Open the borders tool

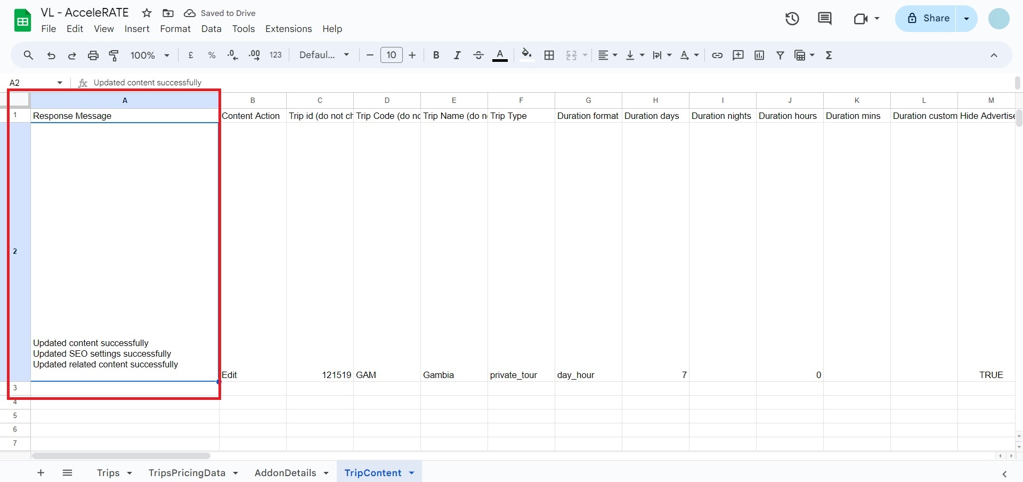click(549, 55)
